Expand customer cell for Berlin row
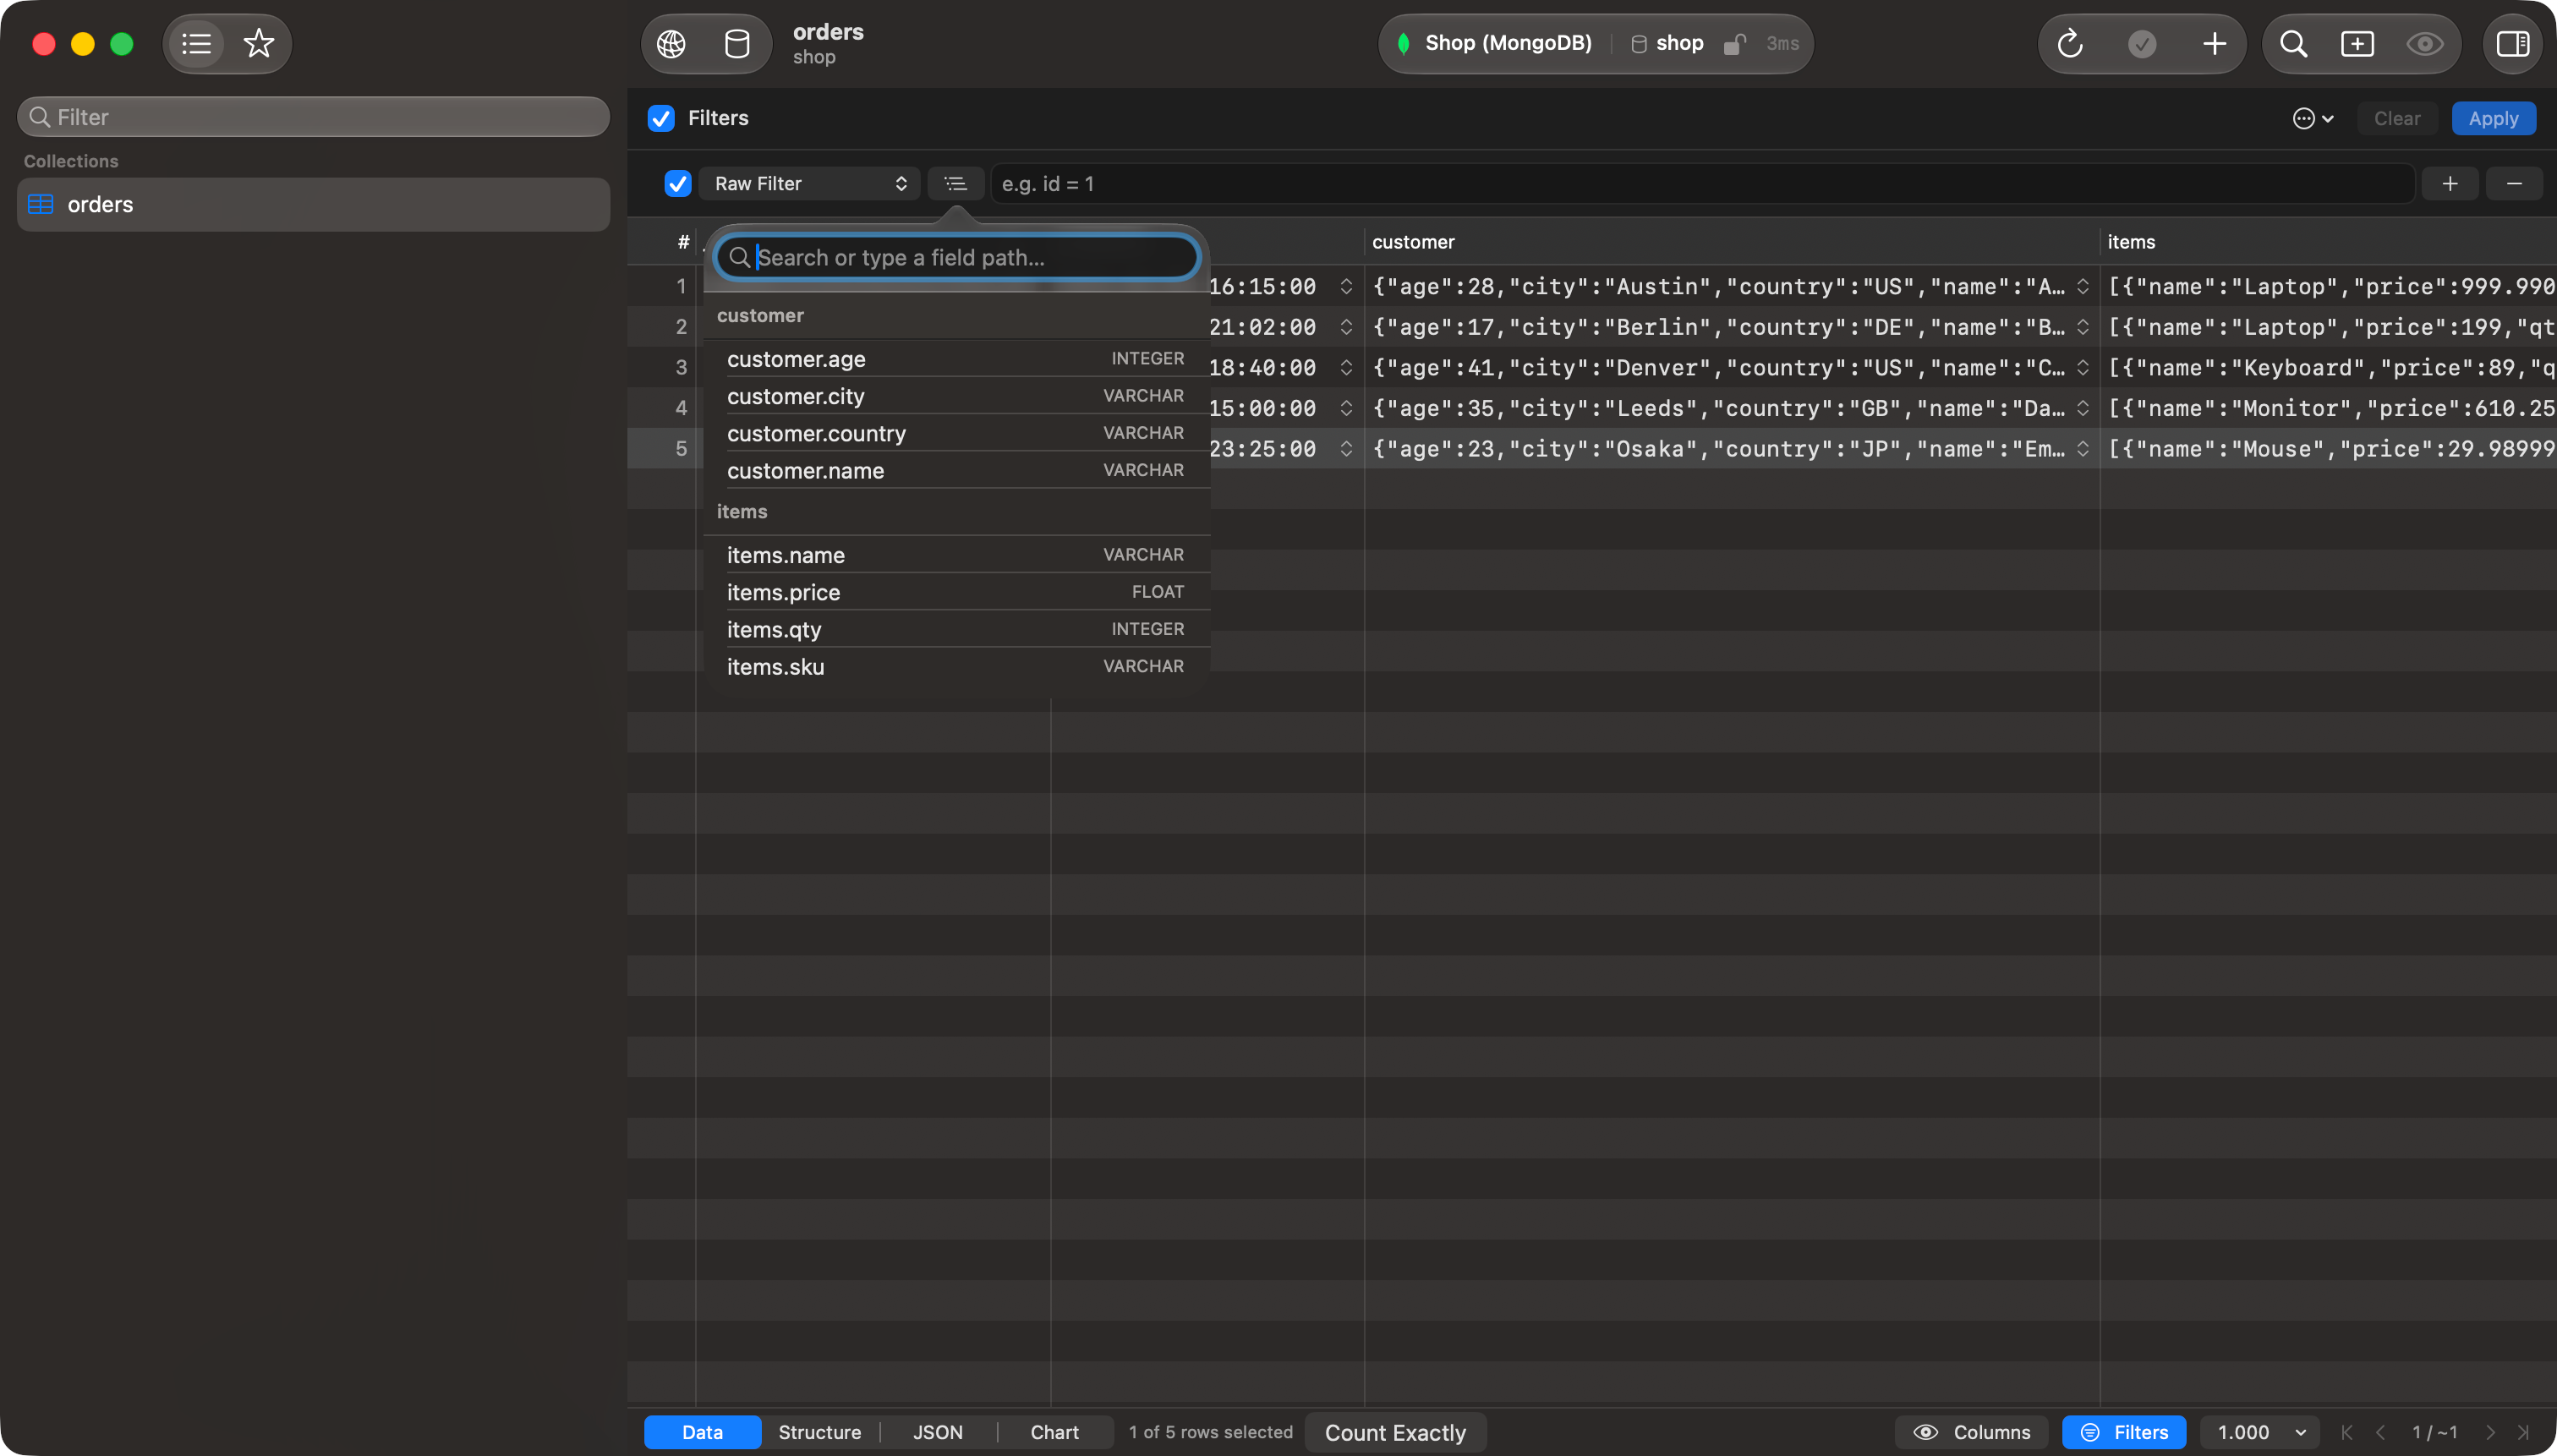 pos(2083,327)
